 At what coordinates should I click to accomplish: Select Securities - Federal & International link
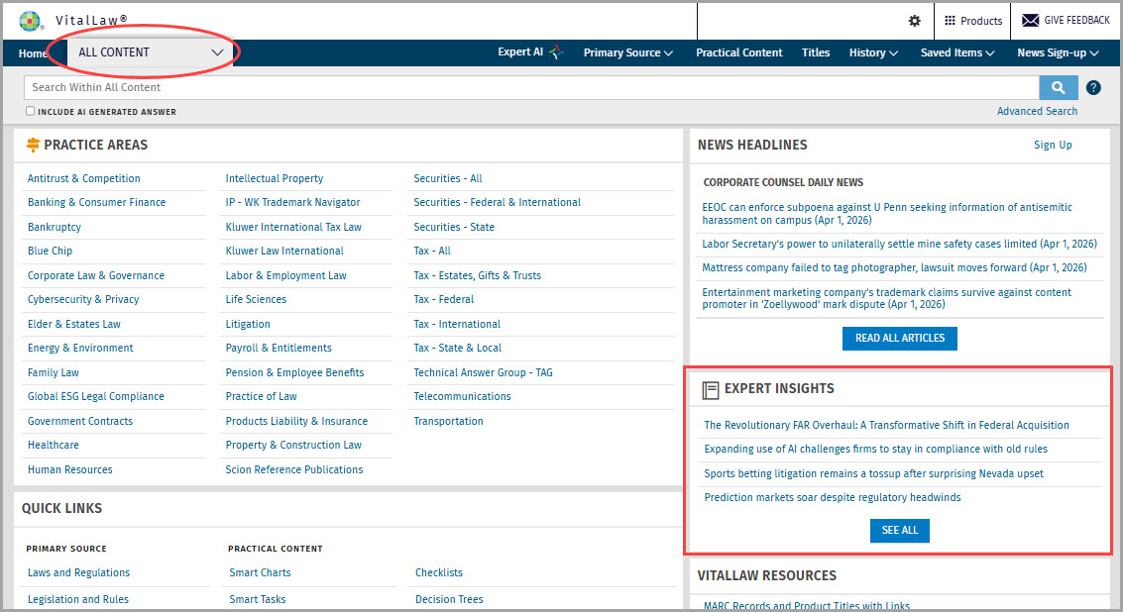[497, 203]
